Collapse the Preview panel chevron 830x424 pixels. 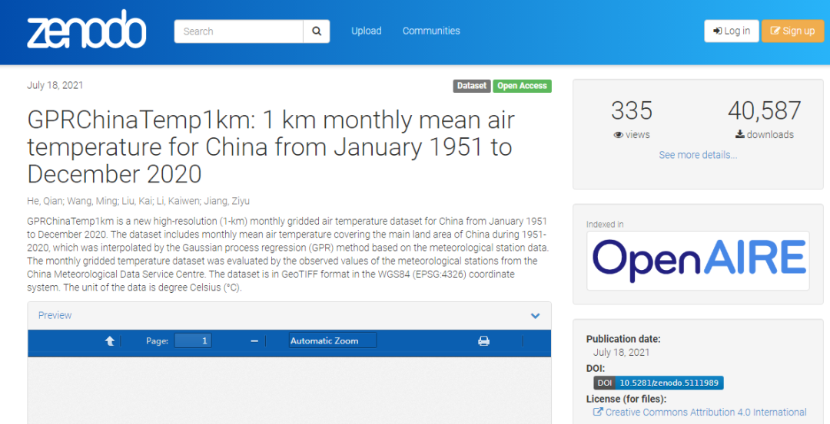pos(535,316)
